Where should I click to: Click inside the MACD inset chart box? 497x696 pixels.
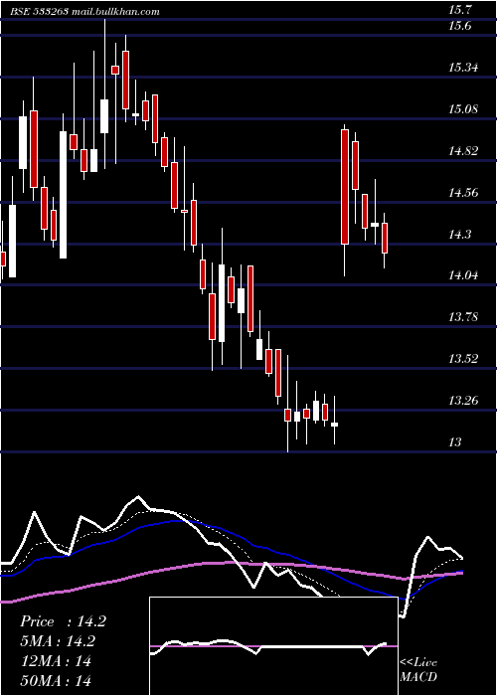click(273, 646)
